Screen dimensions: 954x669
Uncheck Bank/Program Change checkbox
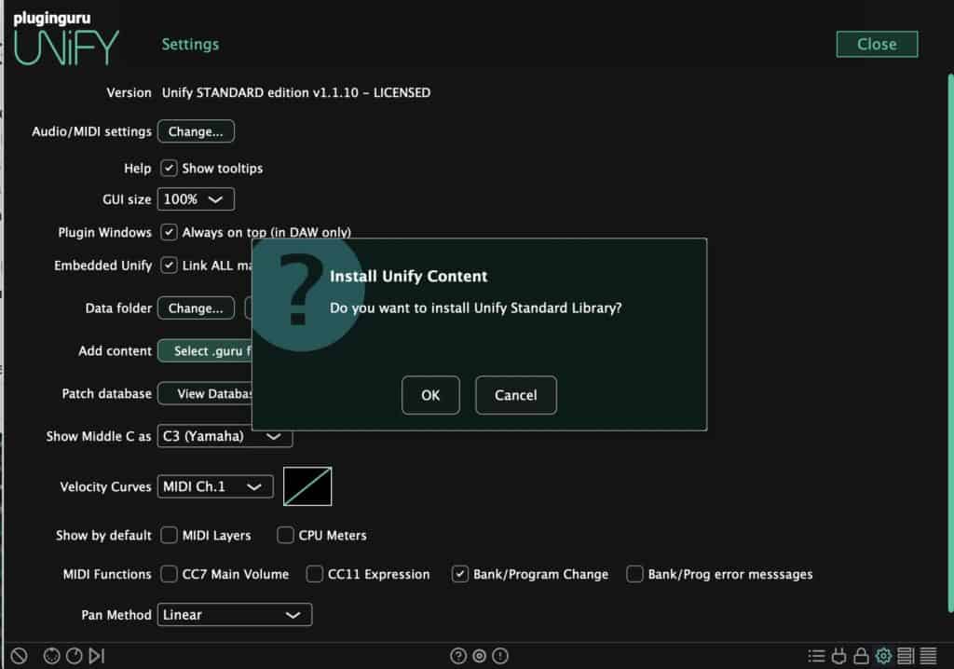pyautogui.click(x=460, y=574)
